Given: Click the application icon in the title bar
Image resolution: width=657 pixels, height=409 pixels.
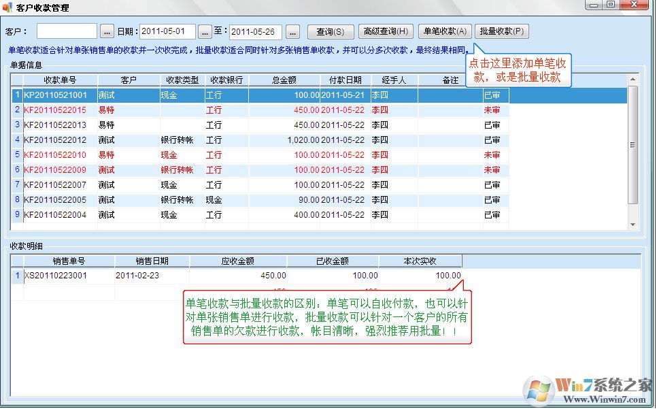Looking at the screenshot, I should pos(7,5).
